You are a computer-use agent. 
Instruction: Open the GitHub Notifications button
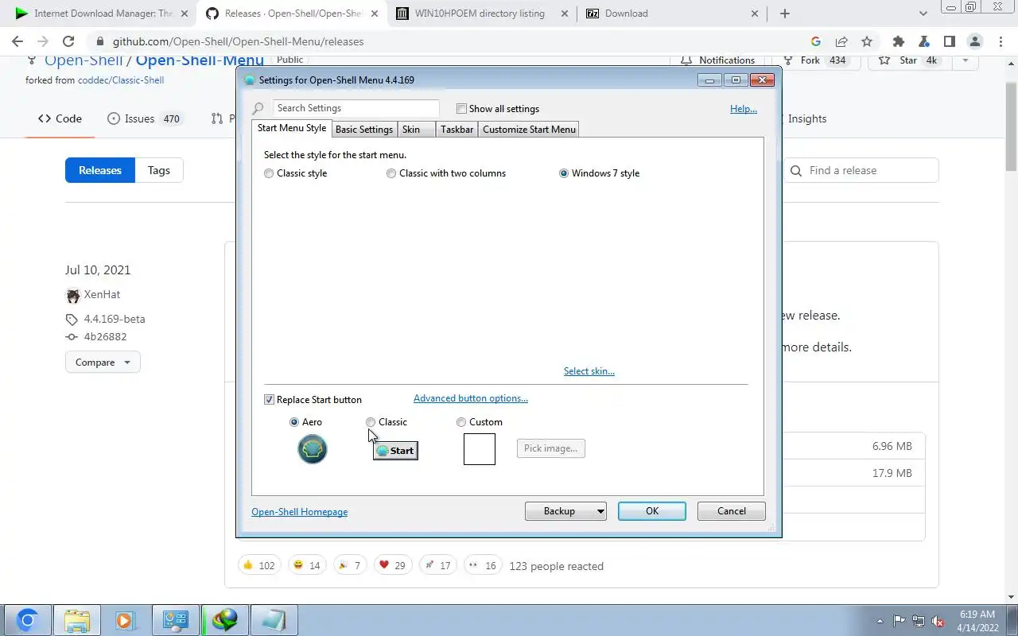click(x=719, y=60)
